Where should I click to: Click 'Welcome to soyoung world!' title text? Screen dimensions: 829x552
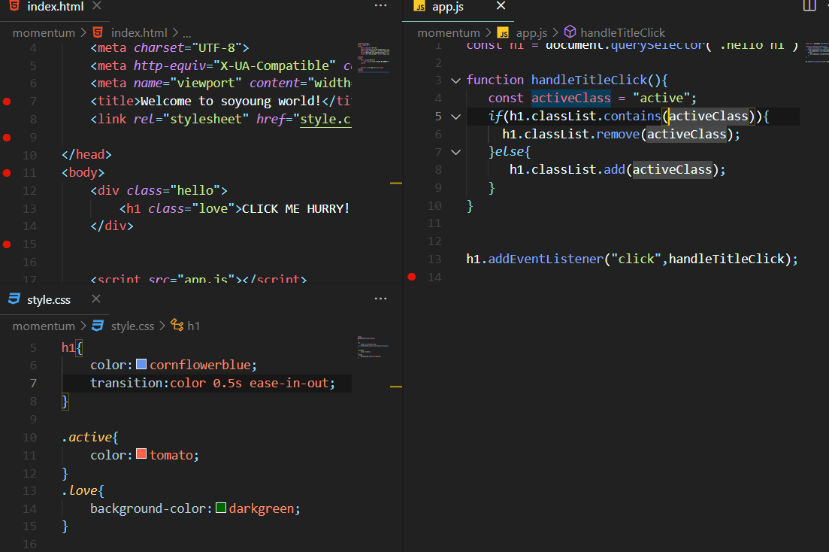click(x=231, y=101)
